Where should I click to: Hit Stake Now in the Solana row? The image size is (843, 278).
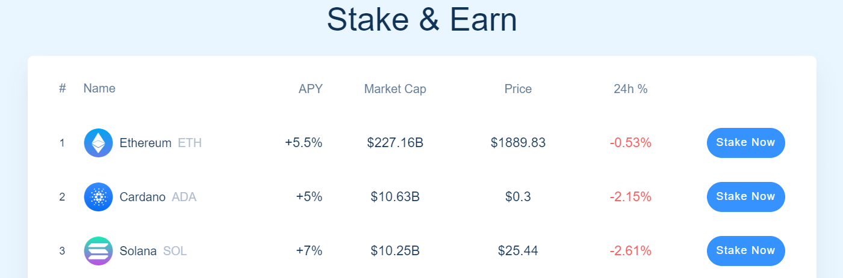(x=745, y=251)
